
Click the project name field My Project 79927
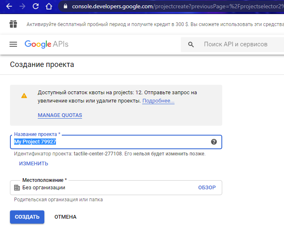pyautogui.click(x=116, y=142)
